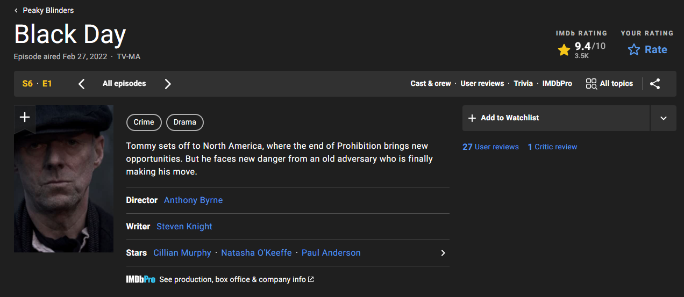
Task: Click the Add to Watchlist button
Action: [x=556, y=118]
